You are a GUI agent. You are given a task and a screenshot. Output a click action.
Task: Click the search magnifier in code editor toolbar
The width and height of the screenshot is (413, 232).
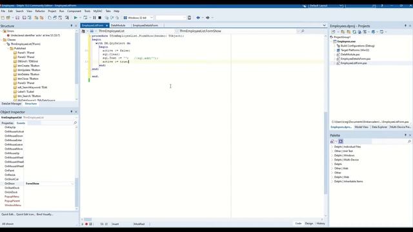coord(303,31)
